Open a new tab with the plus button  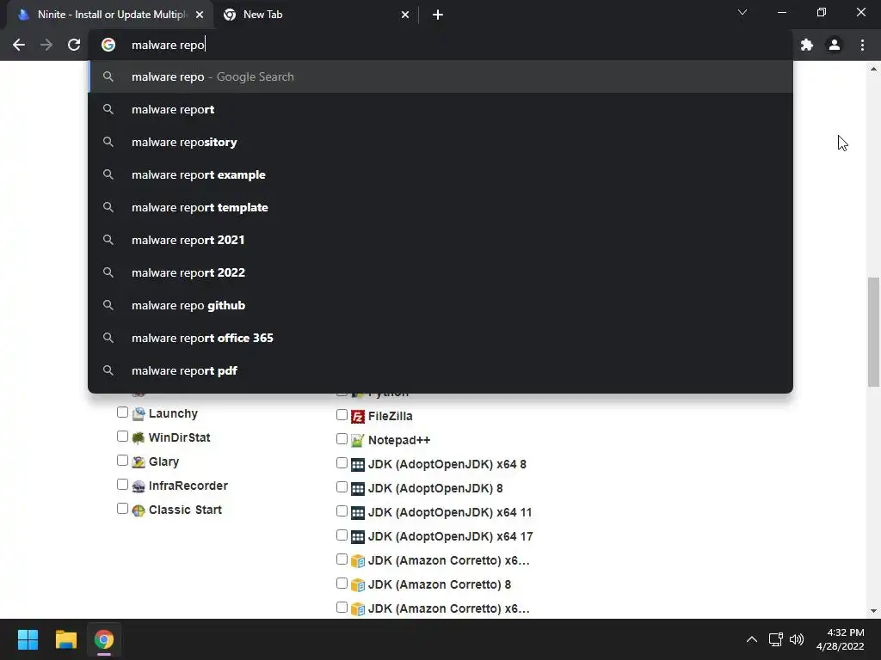(438, 15)
